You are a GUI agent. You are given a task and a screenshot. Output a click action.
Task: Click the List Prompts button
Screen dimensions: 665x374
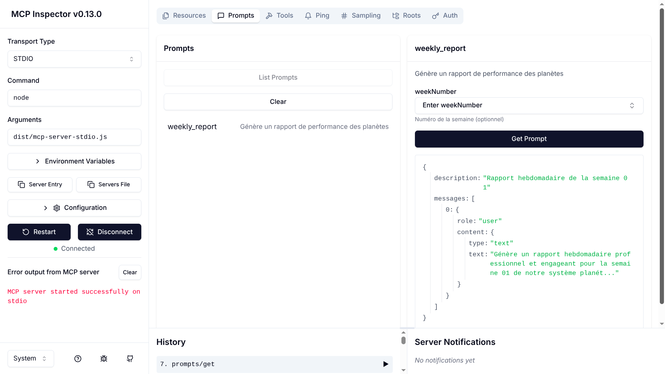(278, 78)
